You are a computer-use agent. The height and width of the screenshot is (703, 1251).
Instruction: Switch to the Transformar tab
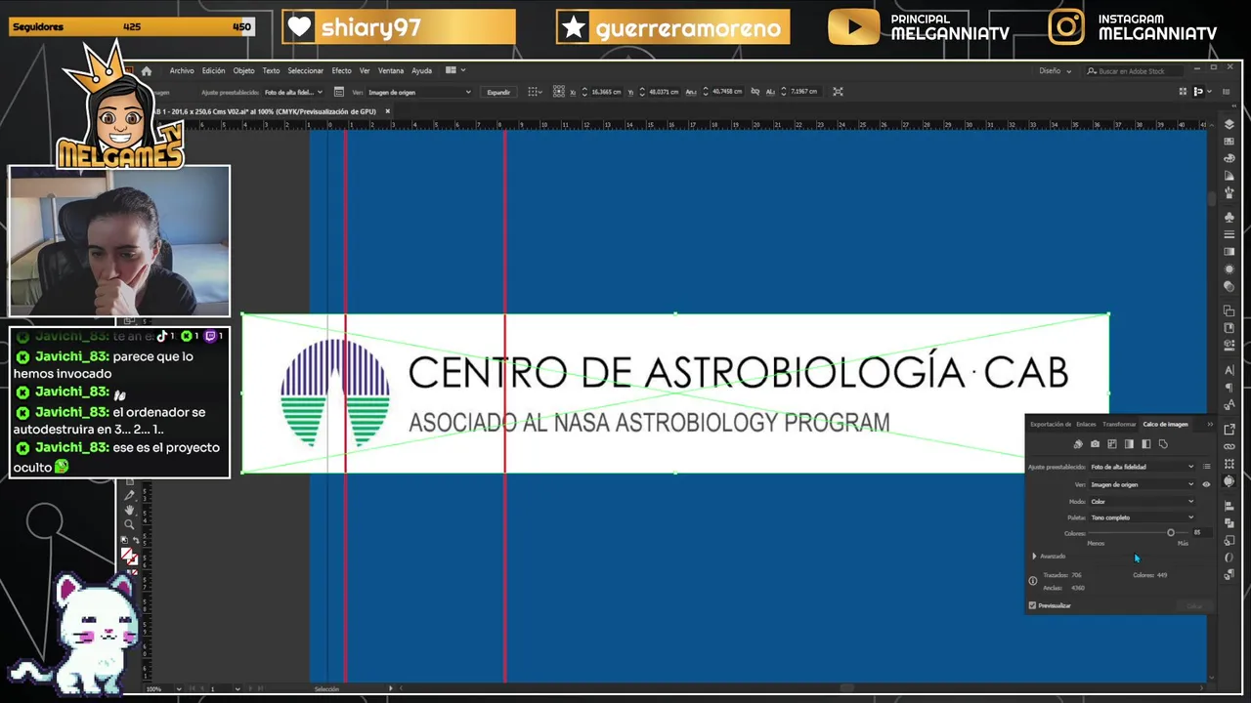pyautogui.click(x=1119, y=424)
